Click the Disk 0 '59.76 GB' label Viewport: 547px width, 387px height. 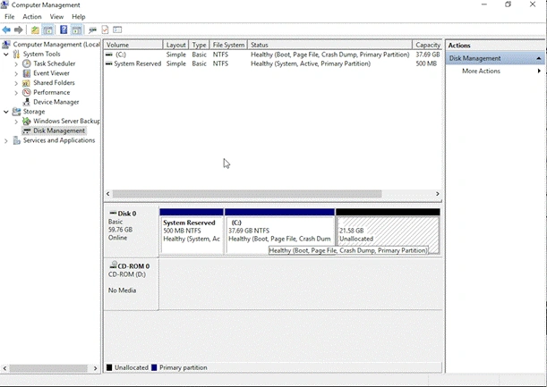click(x=120, y=230)
